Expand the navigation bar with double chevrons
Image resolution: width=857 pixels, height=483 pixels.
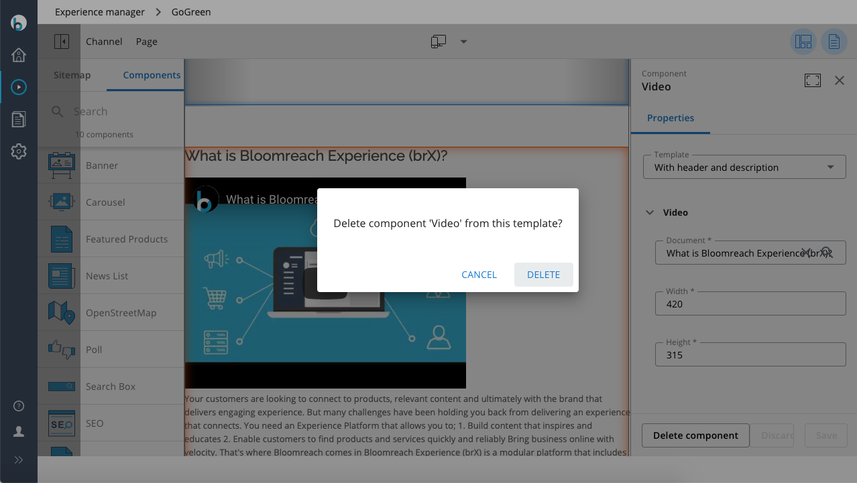[19, 460]
